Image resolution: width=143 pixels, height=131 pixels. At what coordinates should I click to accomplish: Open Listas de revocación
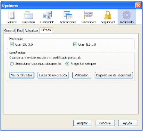pyautogui.click(x=53, y=75)
